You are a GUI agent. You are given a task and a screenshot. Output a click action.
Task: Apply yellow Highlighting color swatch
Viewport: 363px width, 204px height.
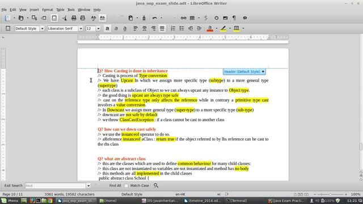pos(223,28)
